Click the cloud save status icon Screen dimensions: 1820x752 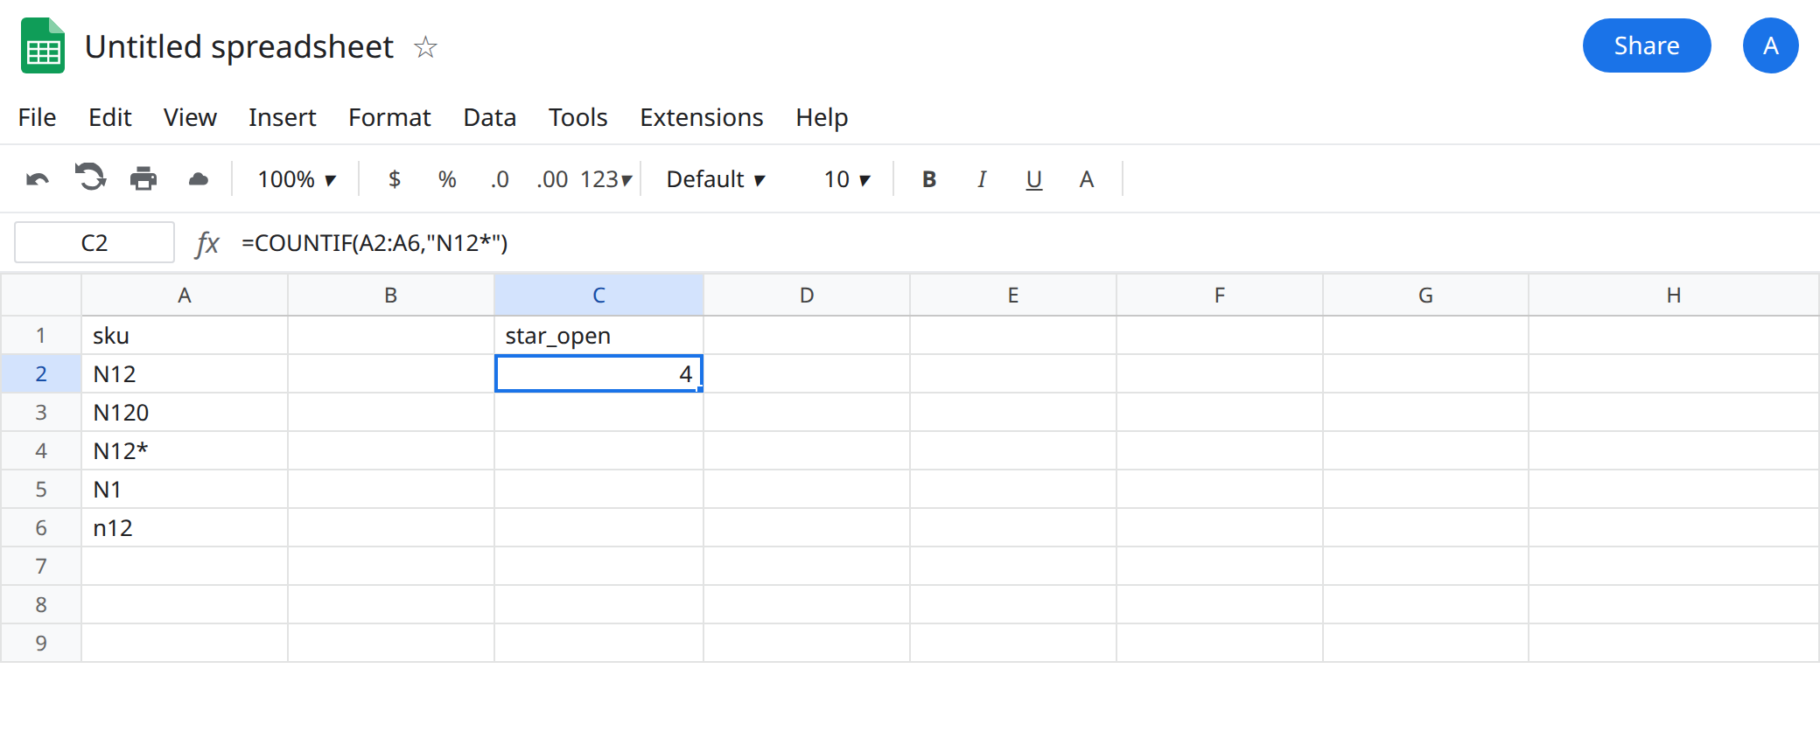point(199,179)
